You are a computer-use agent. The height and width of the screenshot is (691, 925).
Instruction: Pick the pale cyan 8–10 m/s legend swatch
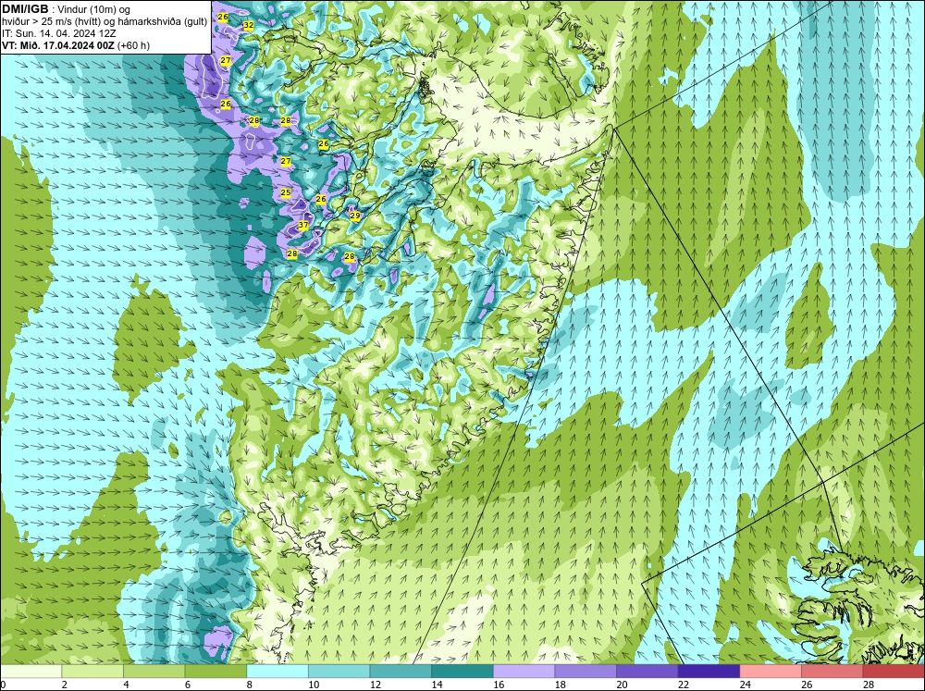pos(277,671)
